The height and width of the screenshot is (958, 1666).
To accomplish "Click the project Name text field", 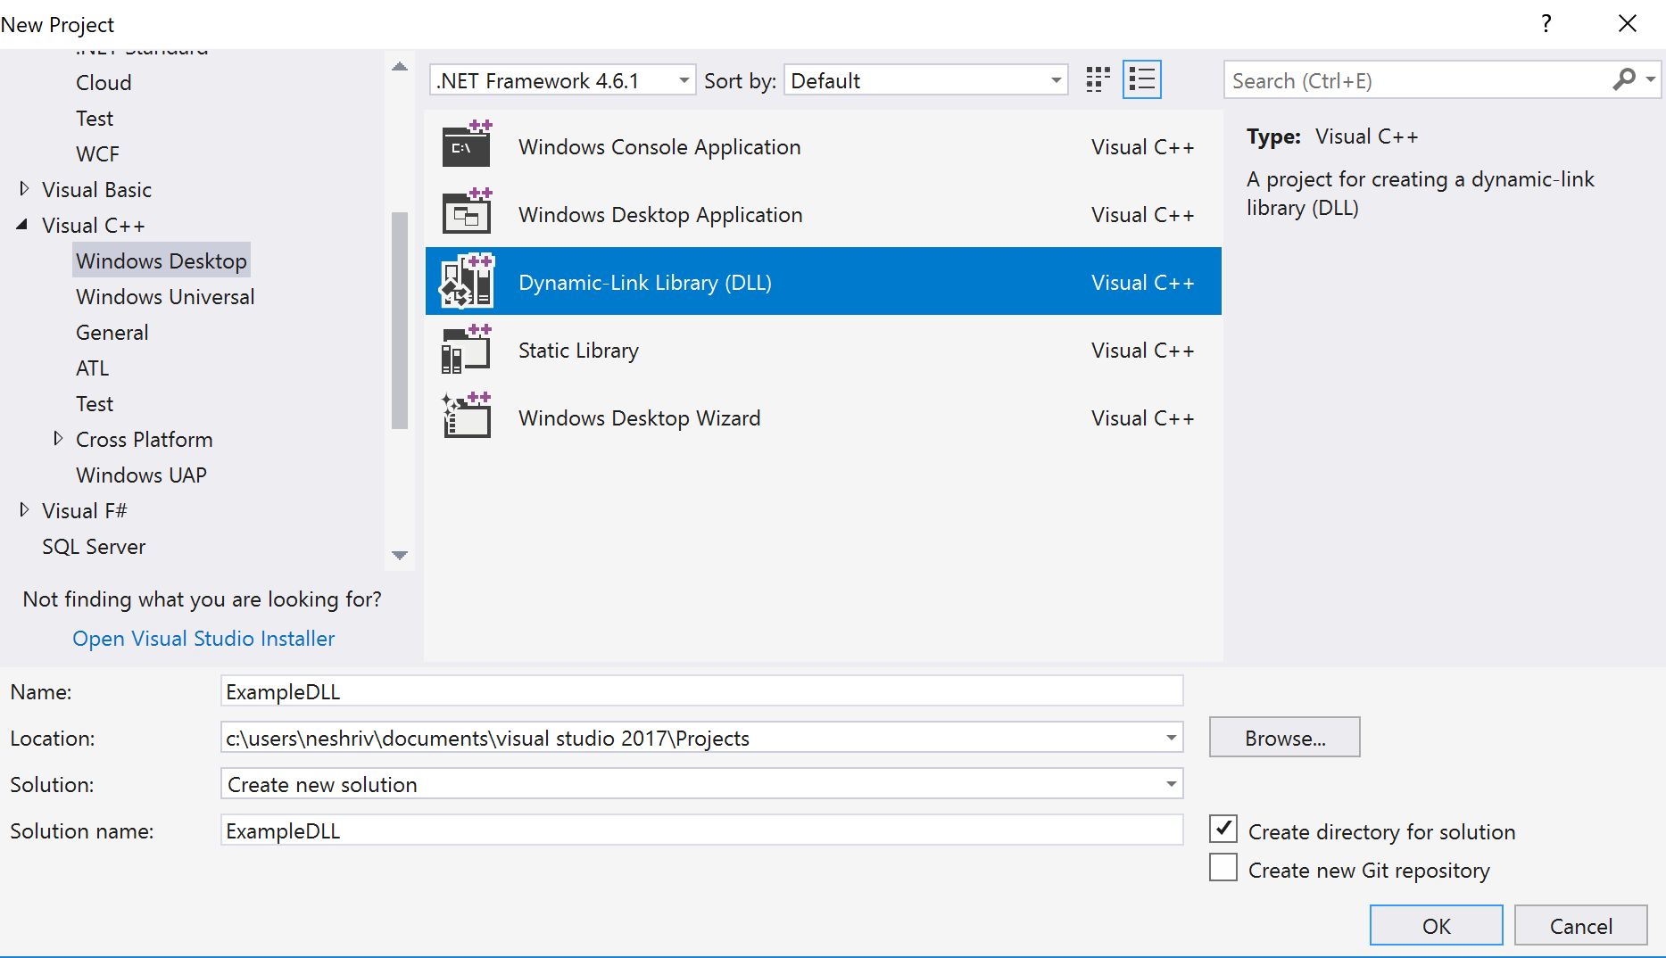I will (700, 691).
